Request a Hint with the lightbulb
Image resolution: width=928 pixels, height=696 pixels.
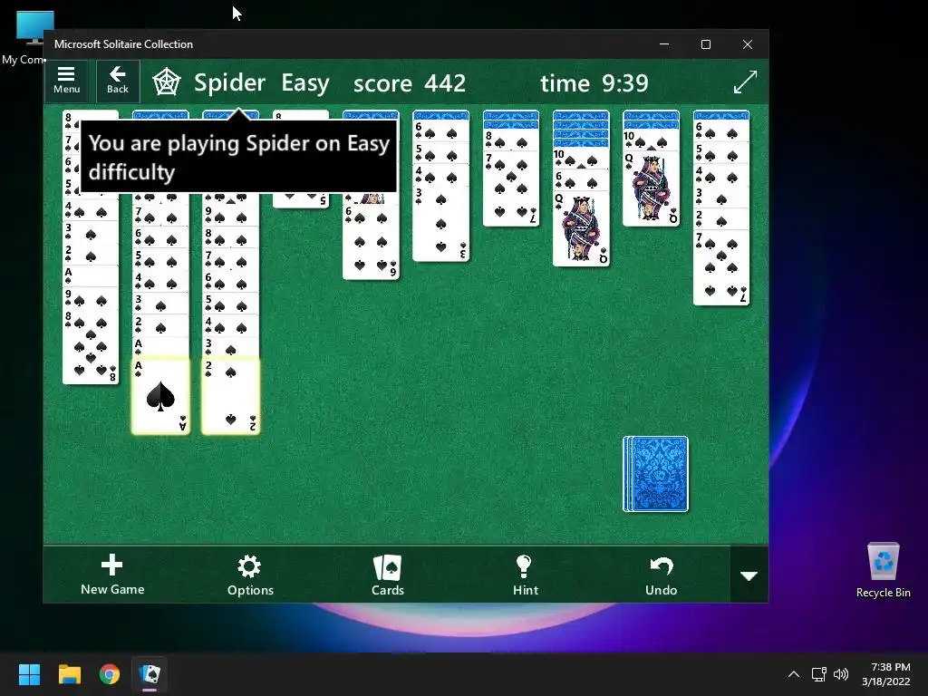(x=525, y=575)
